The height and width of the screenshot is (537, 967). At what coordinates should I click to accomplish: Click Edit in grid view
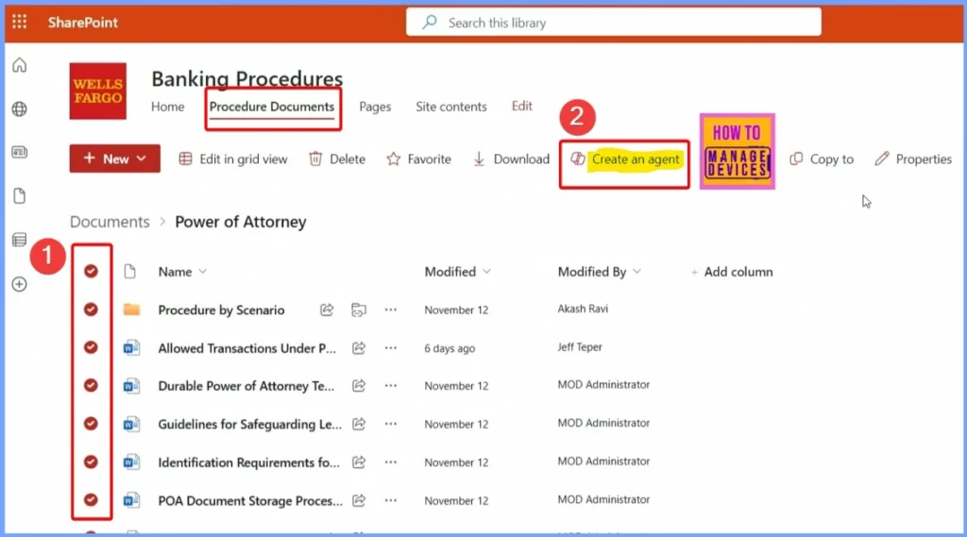point(233,159)
